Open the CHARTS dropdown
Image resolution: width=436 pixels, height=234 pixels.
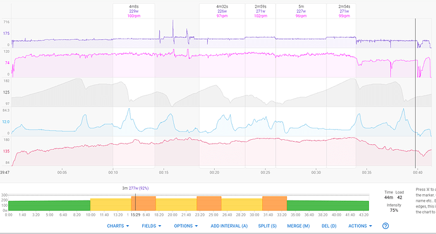coord(118,226)
